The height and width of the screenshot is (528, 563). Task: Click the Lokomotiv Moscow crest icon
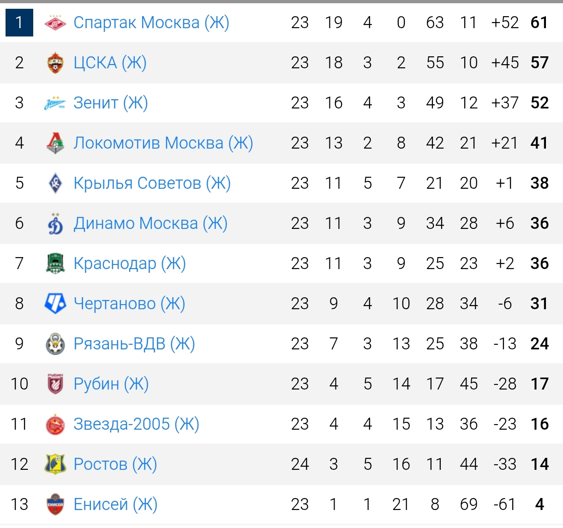coord(55,143)
